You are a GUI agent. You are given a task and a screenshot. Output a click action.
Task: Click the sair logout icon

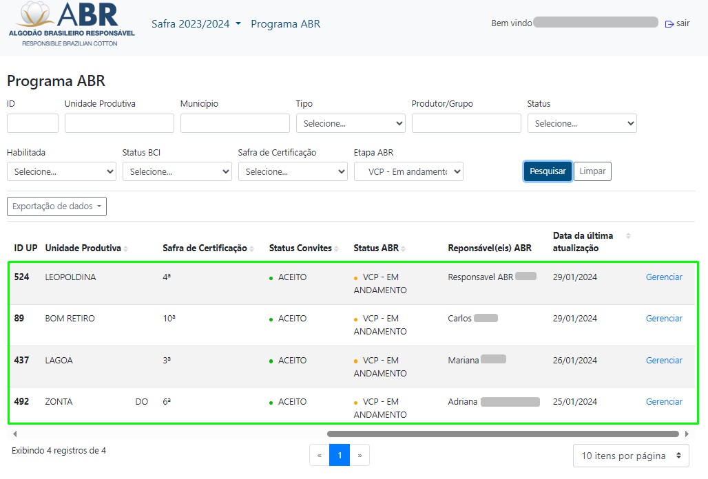pyautogui.click(x=669, y=23)
